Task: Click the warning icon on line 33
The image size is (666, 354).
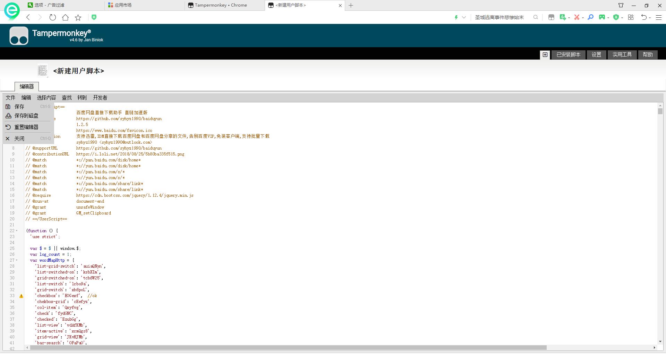Action: coord(21,296)
